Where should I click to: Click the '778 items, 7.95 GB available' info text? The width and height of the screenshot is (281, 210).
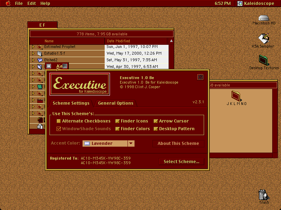102,34
